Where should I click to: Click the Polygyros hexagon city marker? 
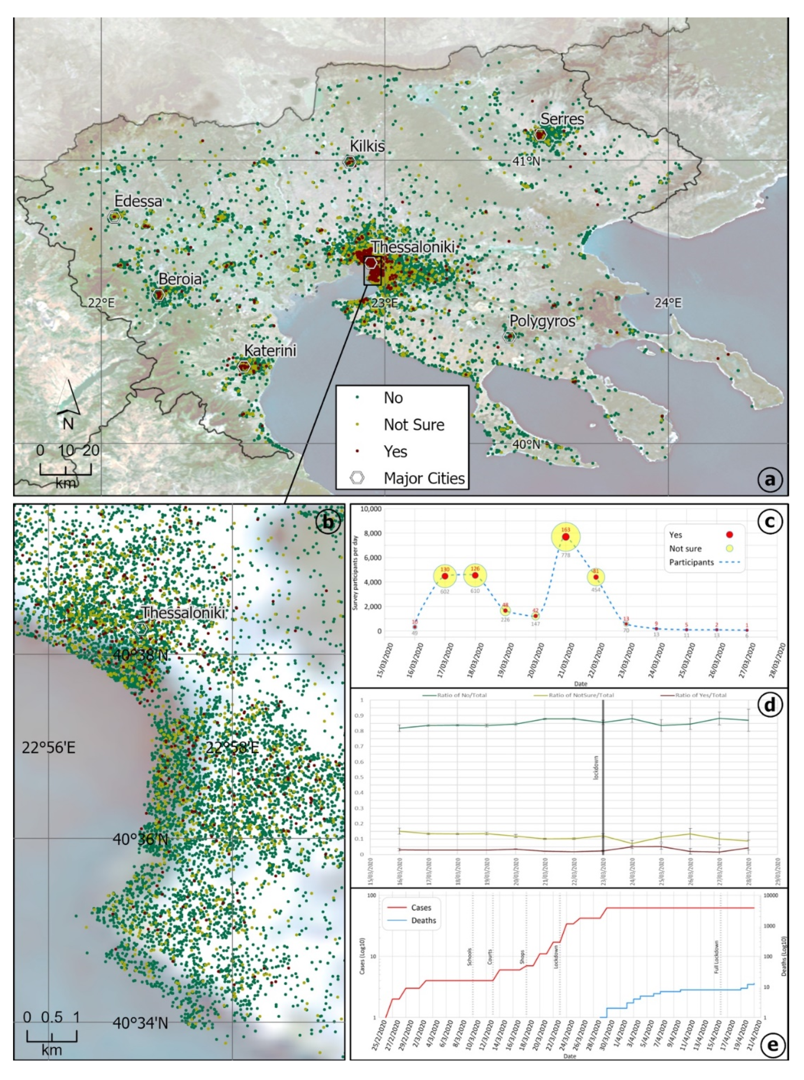[x=509, y=336]
